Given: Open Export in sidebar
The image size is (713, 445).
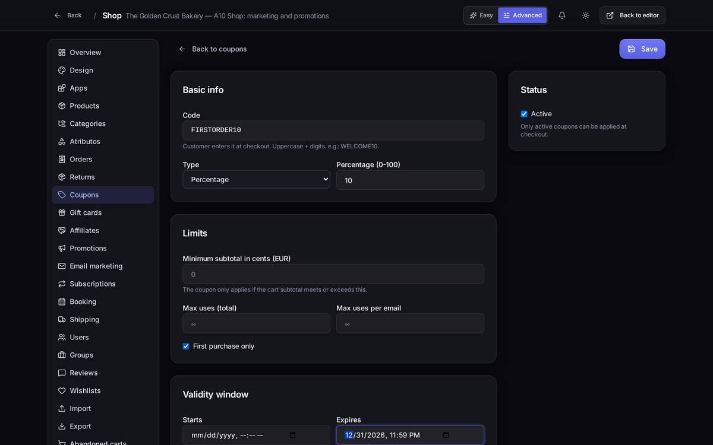Looking at the screenshot, I should [103, 426].
